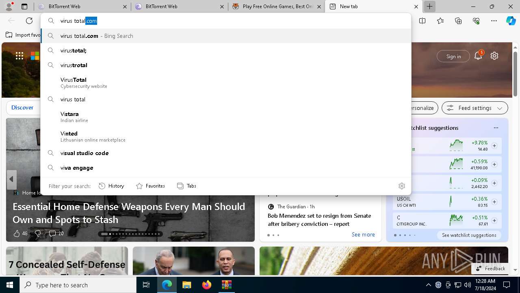Image resolution: width=520 pixels, height=293 pixels.
Task: Select Vinted Lithuanian online marketplace suggestion
Action: [226, 136]
